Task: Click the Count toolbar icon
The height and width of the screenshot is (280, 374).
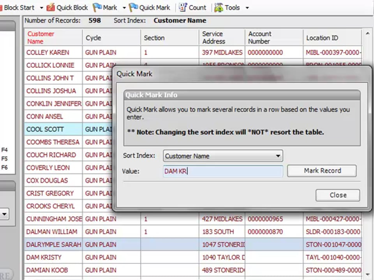Action: pos(183,8)
